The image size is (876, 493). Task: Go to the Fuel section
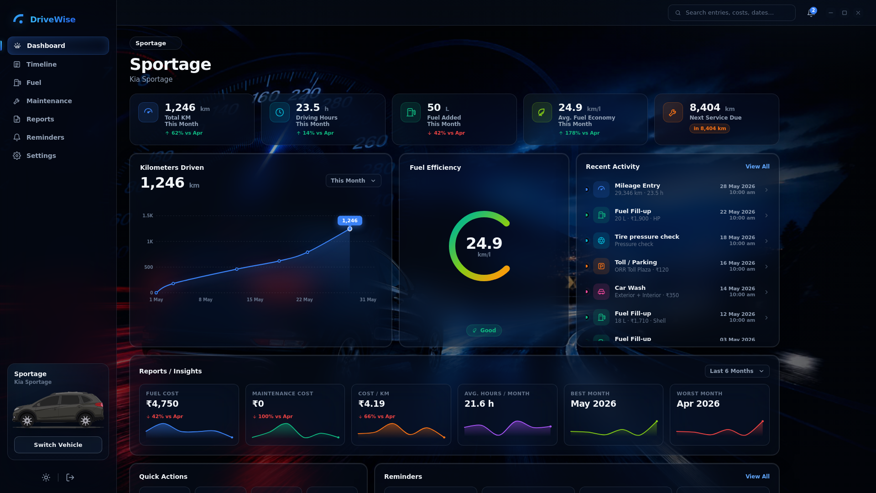[x=58, y=83]
